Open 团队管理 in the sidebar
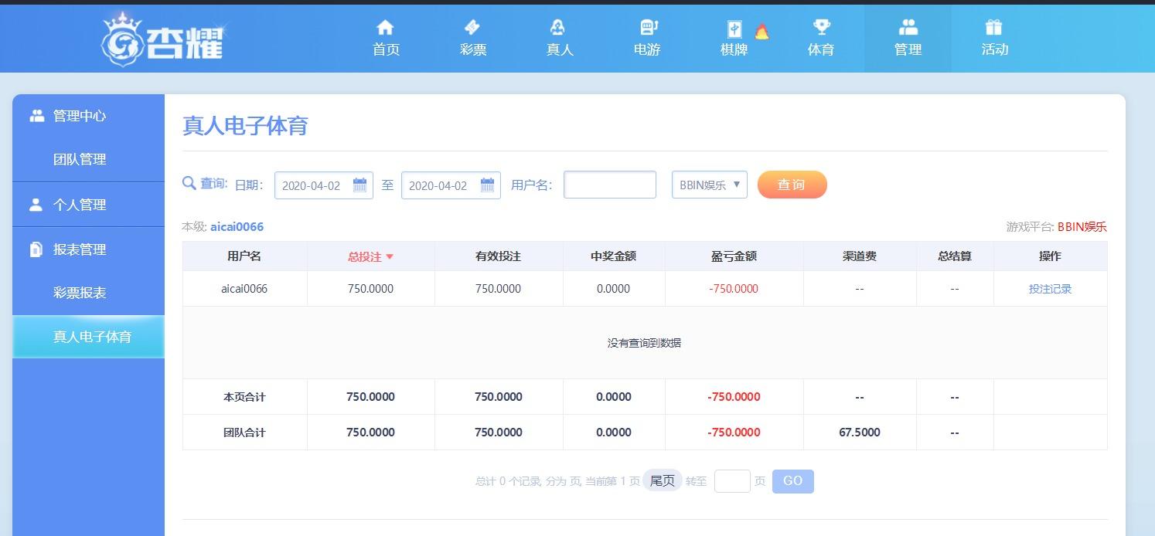 80,159
